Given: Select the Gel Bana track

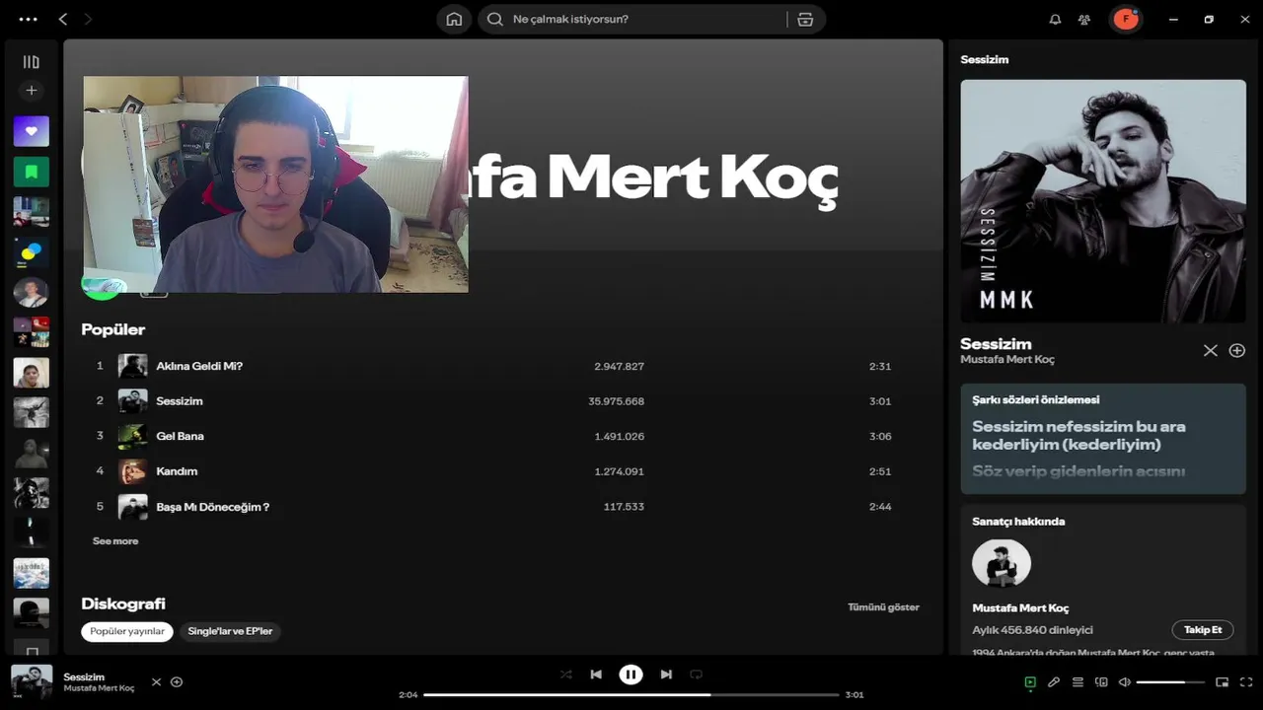Looking at the screenshot, I should point(501,436).
